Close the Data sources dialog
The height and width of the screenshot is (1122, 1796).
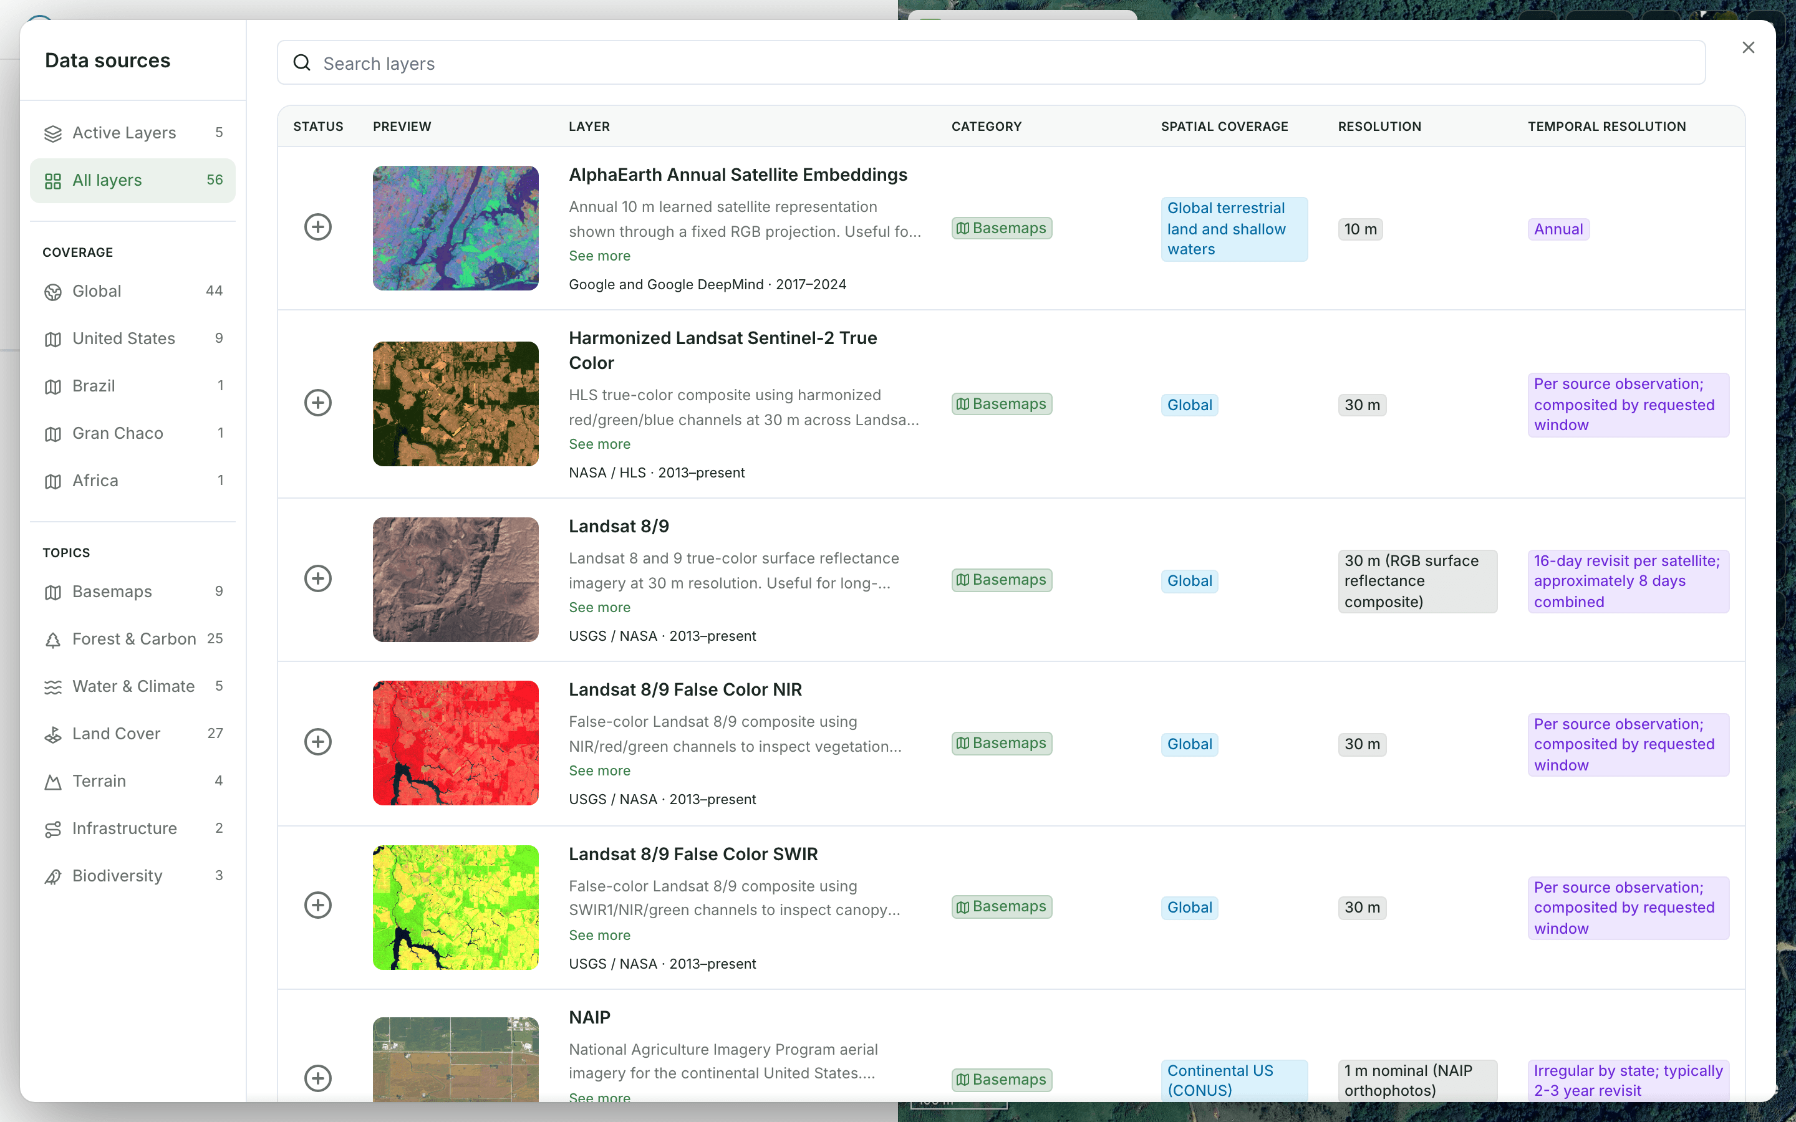coord(1749,47)
